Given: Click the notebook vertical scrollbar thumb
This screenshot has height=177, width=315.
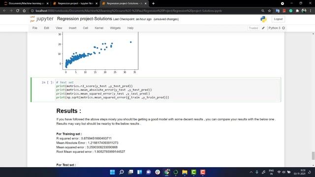Looking at the screenshot, I should pos(313,156).
